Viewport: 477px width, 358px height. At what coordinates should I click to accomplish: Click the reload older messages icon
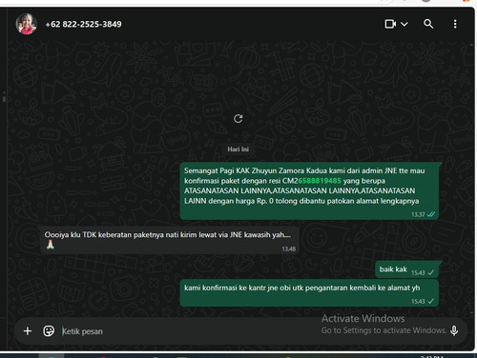(238, 119)
